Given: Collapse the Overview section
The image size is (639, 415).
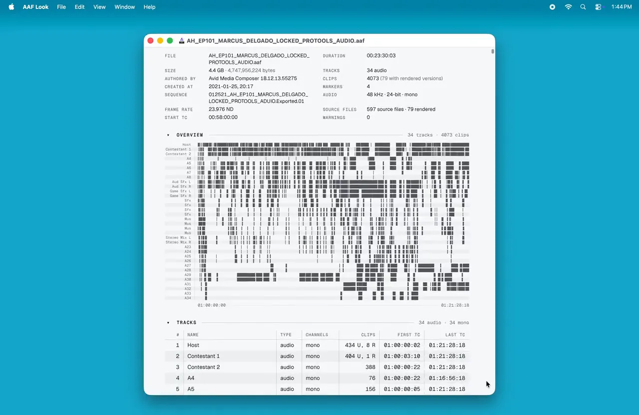Looking at the screenshot, I should [168, 135].
